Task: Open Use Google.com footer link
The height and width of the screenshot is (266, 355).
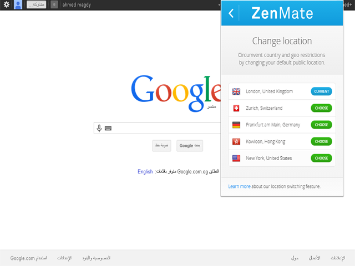Action: coord(28,258)
